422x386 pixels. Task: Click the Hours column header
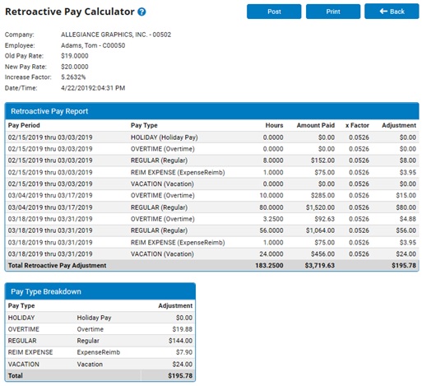click(x=274, y=125)
